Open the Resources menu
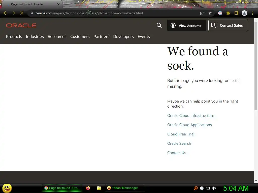Image resolution: width=258 pixels, height=193 pixels. [x=57, y=37]
